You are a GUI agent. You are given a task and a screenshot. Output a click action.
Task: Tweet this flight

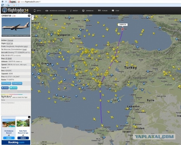pos(13,88)
